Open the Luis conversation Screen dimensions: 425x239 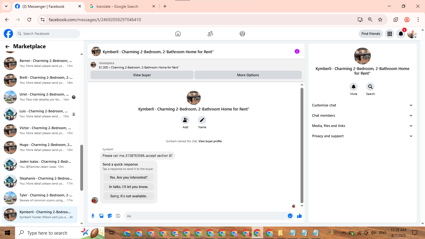pyautogui.click(x=40, y=114)
